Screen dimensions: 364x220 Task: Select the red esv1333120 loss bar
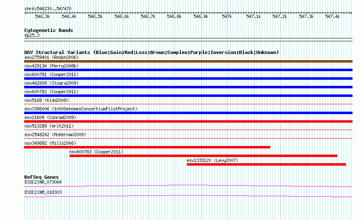coord(267,164)
